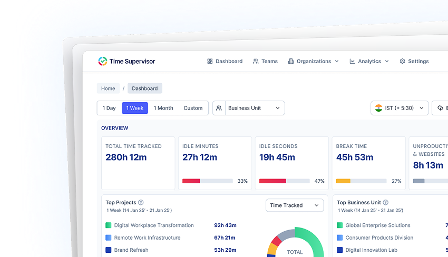Click the Settings gear icon
This screenshot has height=257, width=448.
tap(403, 61)
